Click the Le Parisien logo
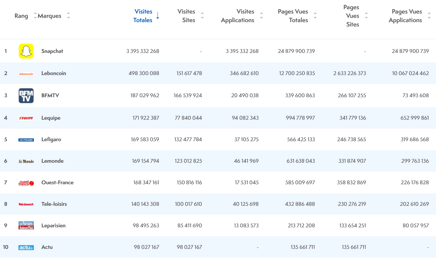 click(26, 225)
